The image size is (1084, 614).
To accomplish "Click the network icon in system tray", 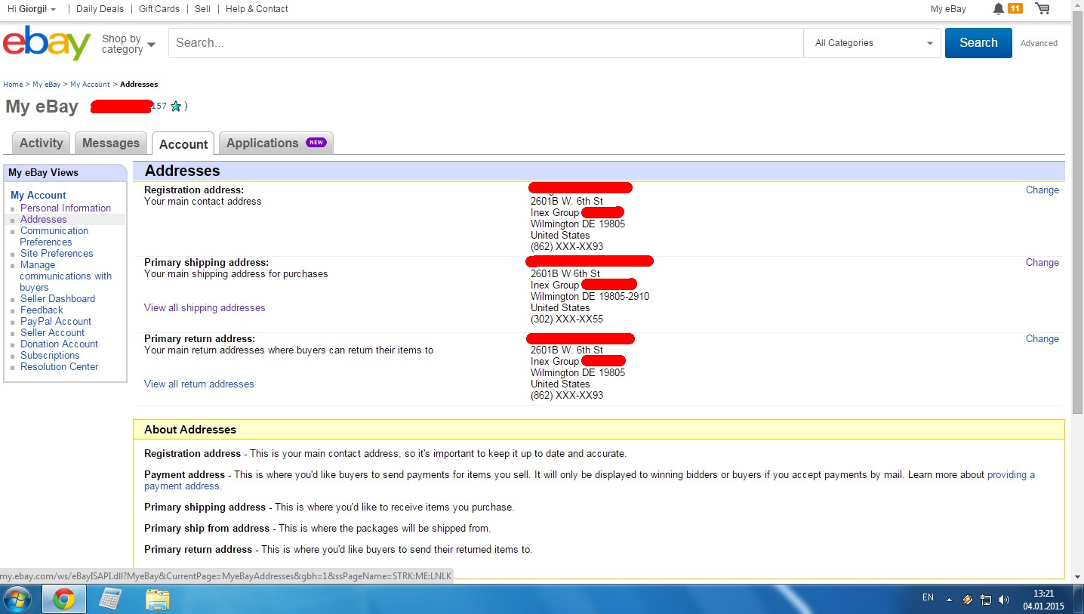I will point(986,600).
